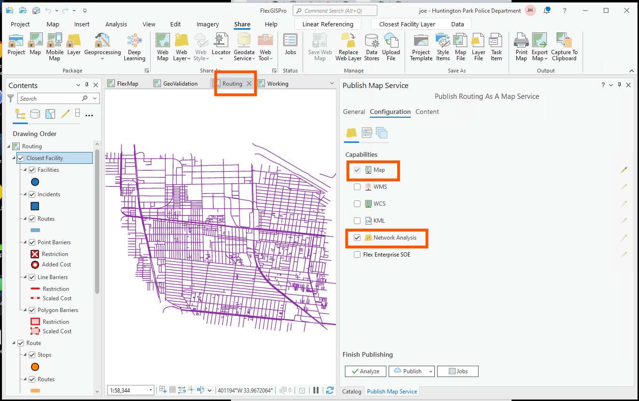Open the map scale dropdown
Image resolution: width=639 pixels, height=401 pixels.
[151, 390]
